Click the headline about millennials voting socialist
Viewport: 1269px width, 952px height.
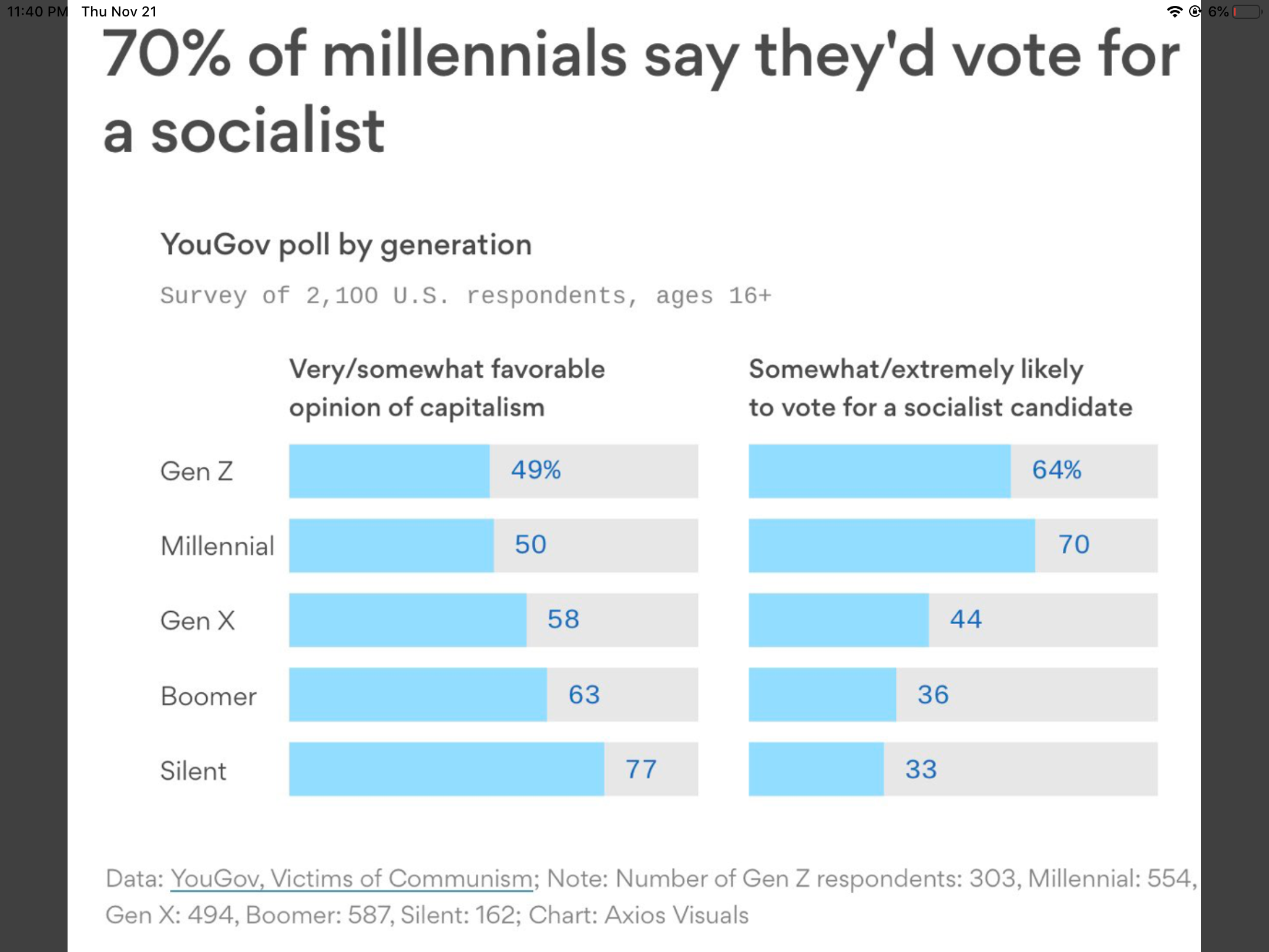(x=640, y=91)
